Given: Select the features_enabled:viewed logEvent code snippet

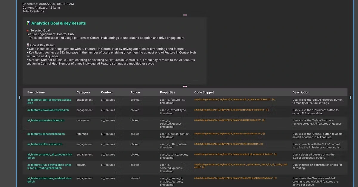Looking at the screenshot, I should 235,178.
